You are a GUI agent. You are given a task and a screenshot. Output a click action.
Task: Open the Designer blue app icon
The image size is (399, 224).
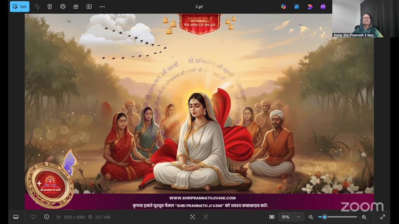point(297,7)
